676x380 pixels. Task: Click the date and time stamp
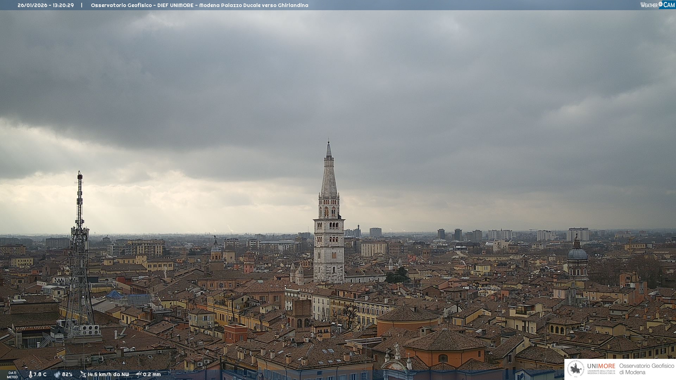[46, 5]
